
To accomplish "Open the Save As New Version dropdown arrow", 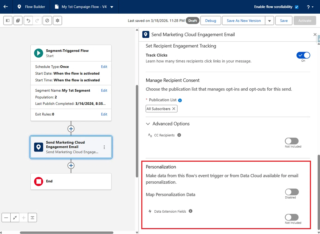I will tap(270, 21).
